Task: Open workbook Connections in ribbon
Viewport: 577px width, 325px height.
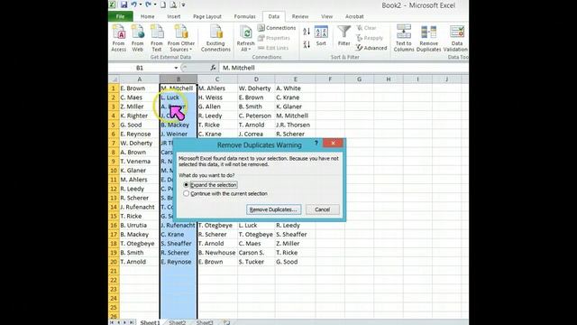Action: coord(277,28)
